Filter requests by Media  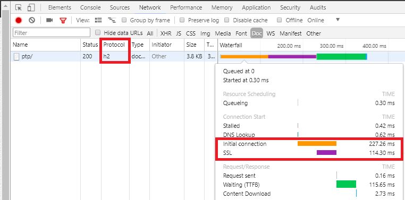pos(223,33)
